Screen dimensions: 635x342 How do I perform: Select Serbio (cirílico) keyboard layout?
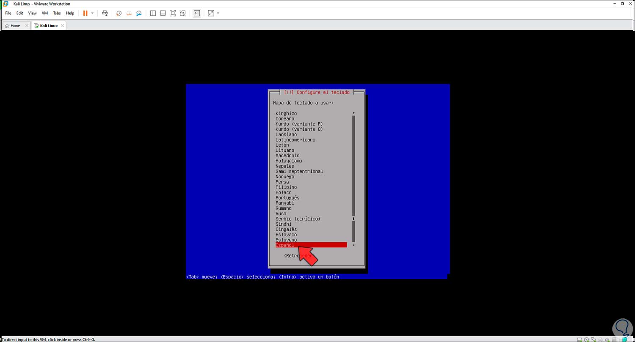(x=298, y=219)
